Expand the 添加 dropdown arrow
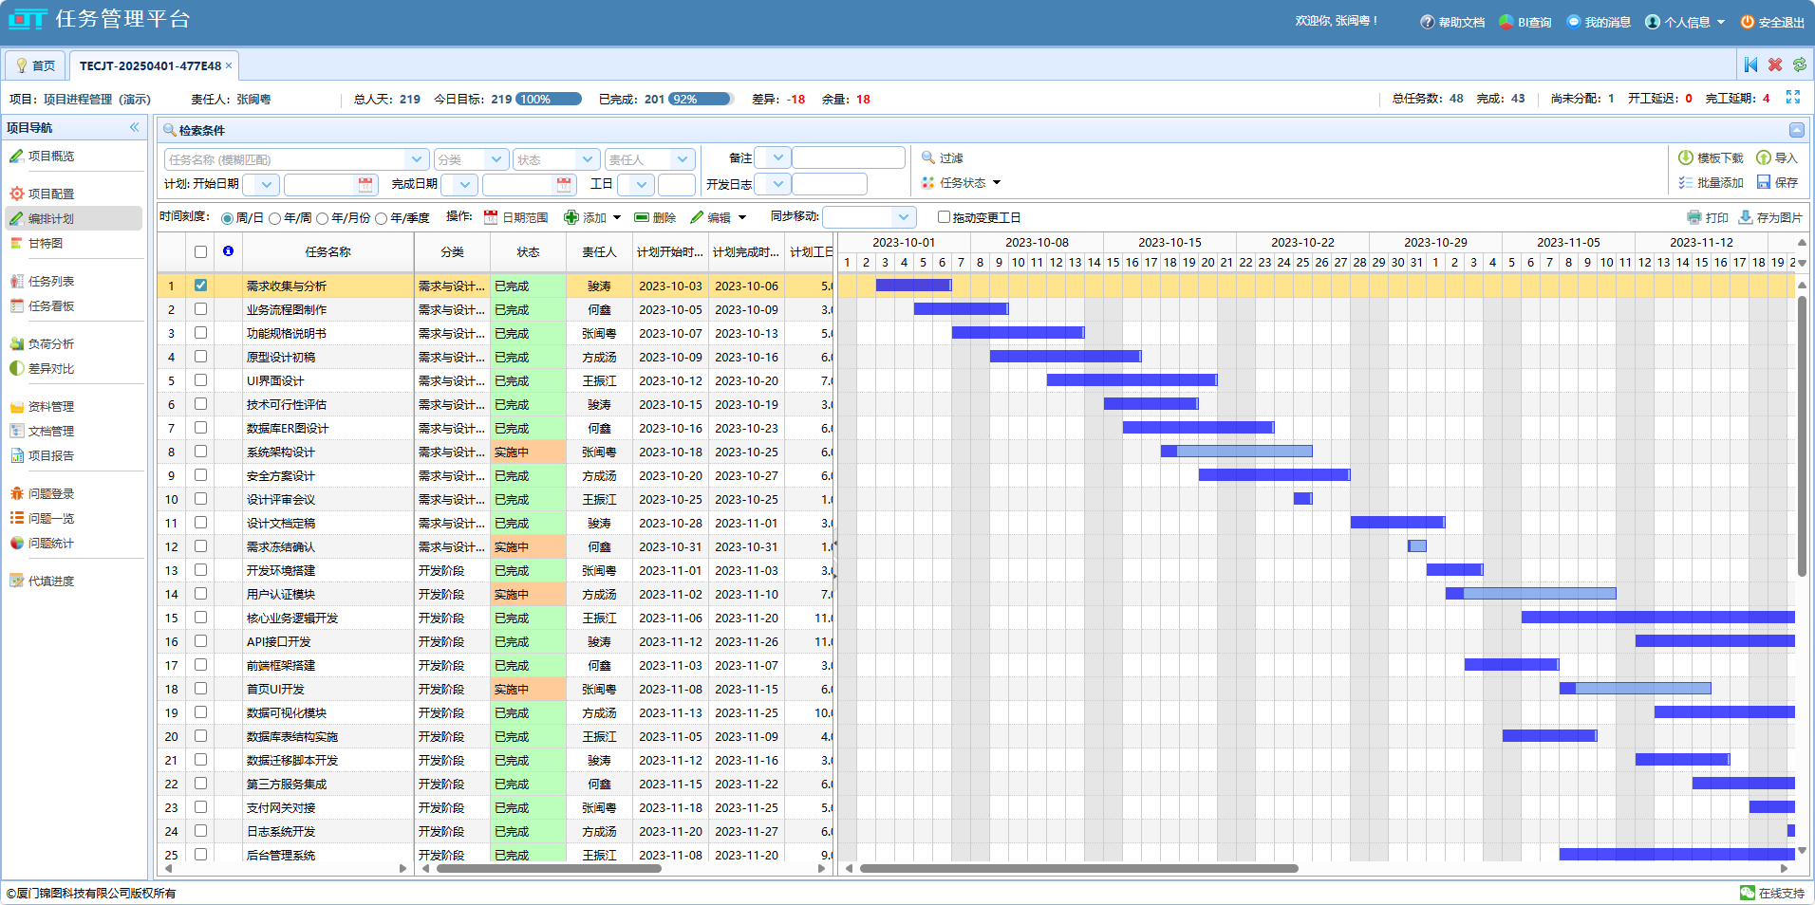Screen dimensions: 1815x905 coord(617,217)
